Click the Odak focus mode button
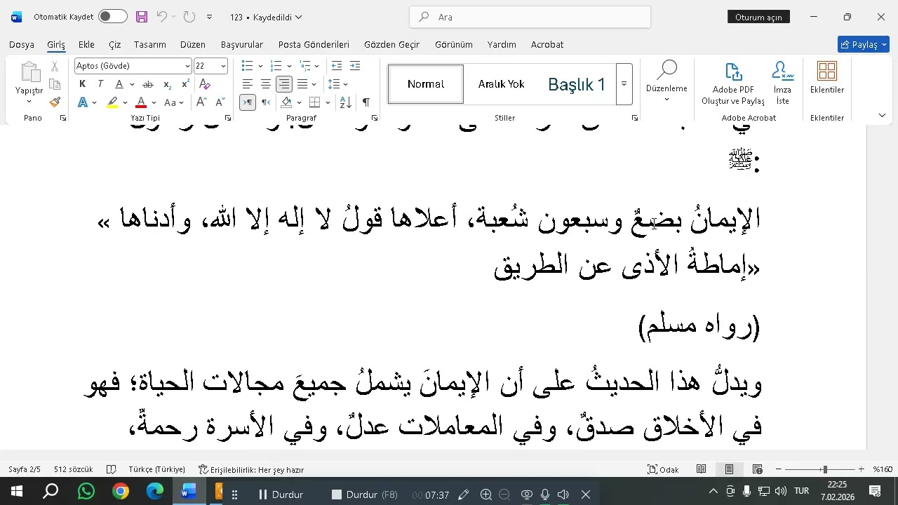Viewport: 898px width, 505px height. pos(663,469)
